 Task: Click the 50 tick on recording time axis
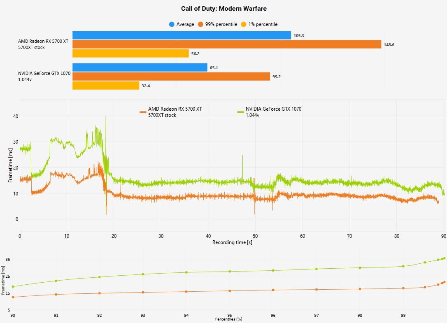(x=255, y=236)
